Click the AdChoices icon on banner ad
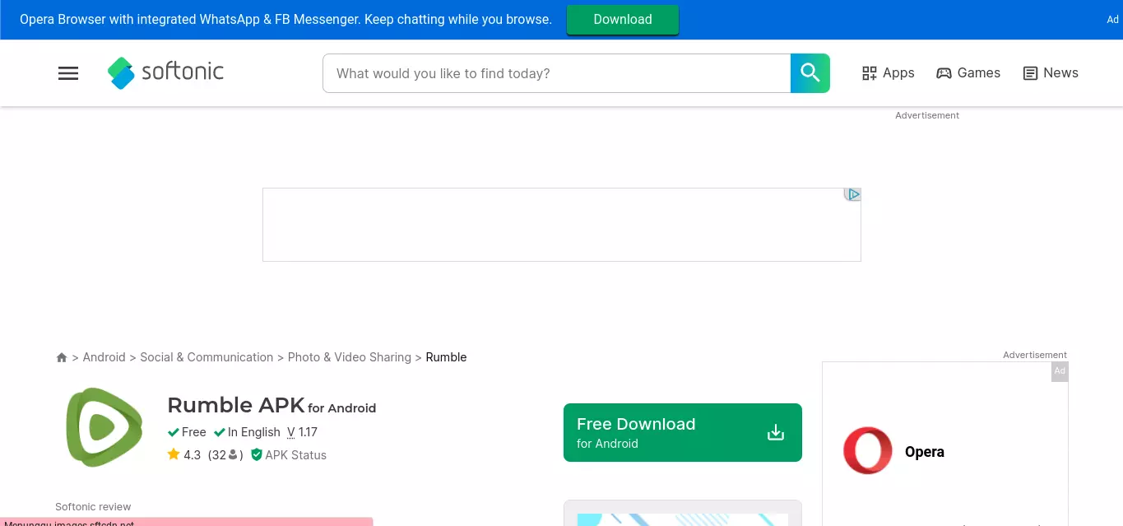This screenshot has width=1123, height=526. [853, 195]
